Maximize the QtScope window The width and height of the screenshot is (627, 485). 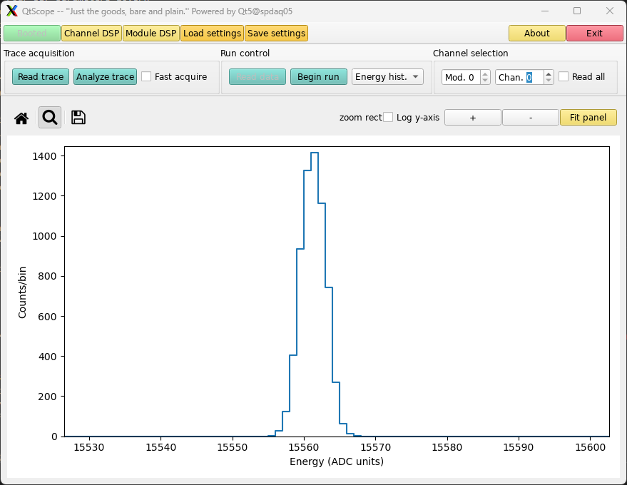pyautogui.click(x=577, y=11)
